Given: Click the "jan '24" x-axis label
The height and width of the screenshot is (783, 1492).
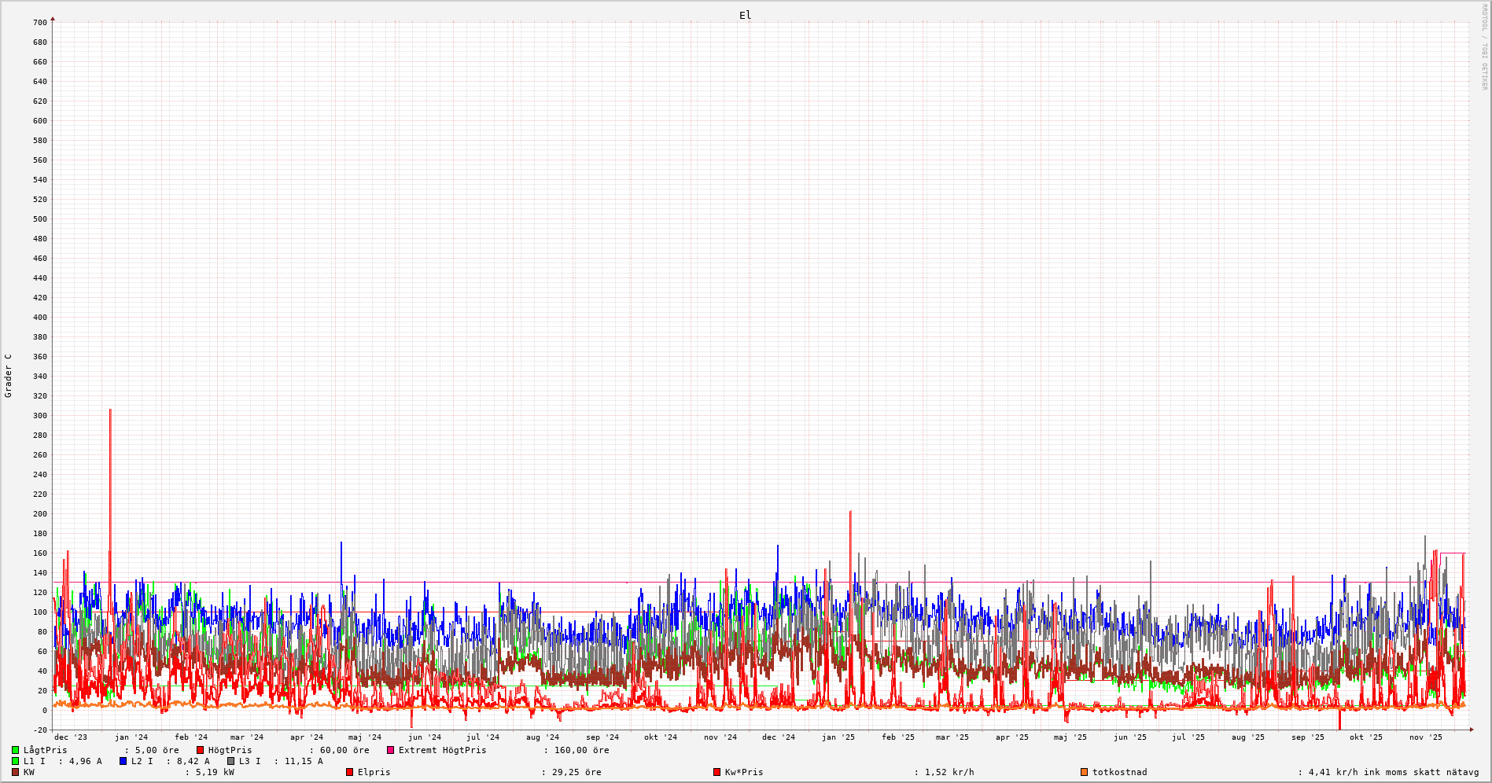Looking at the screenshot, I should click(x=131, y=737).
